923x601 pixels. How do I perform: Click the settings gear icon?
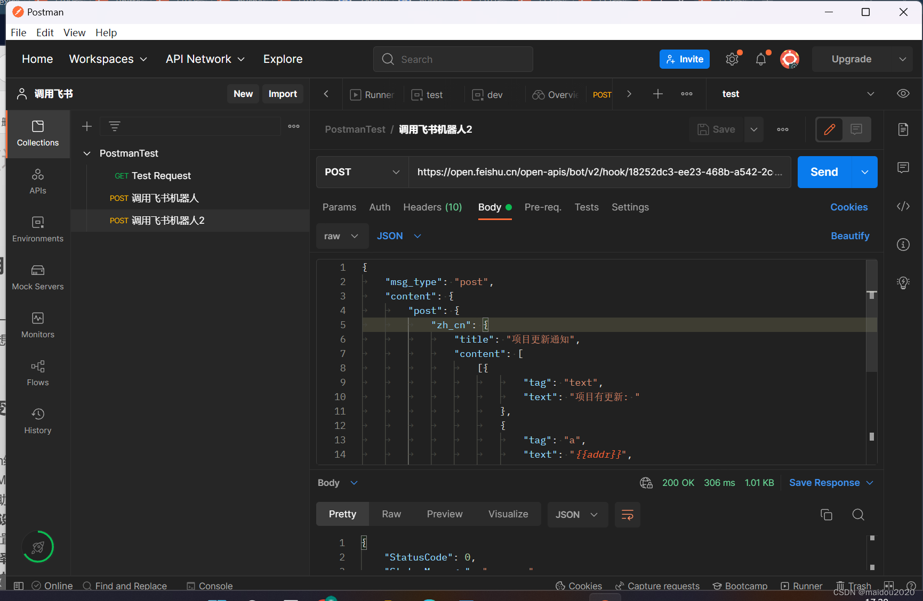[x=733, y=59]
